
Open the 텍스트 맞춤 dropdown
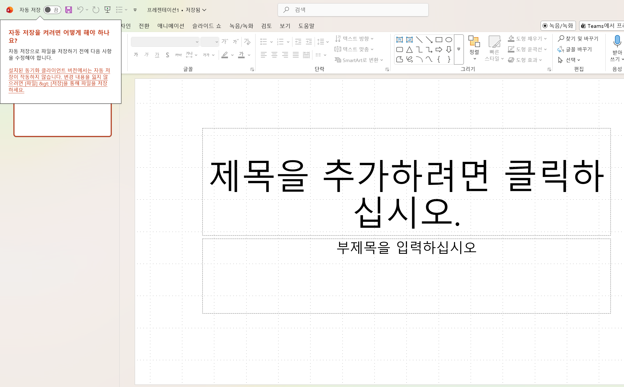tap(354, 49)
